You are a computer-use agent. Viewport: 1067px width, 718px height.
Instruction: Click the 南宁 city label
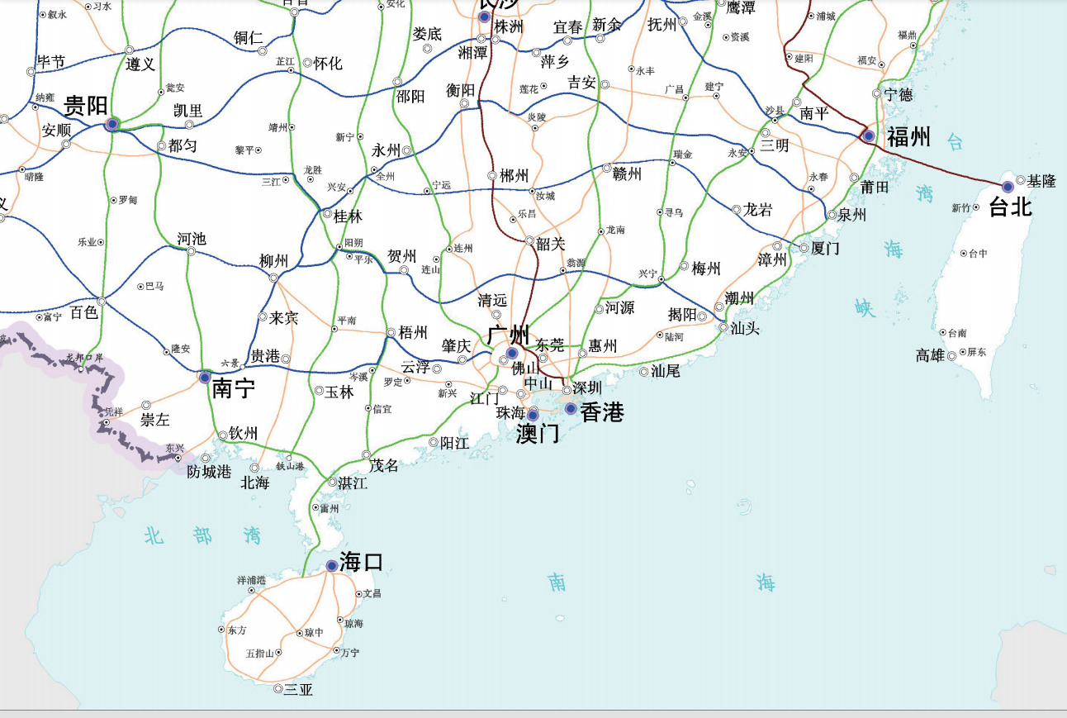(x=234, y=389)
